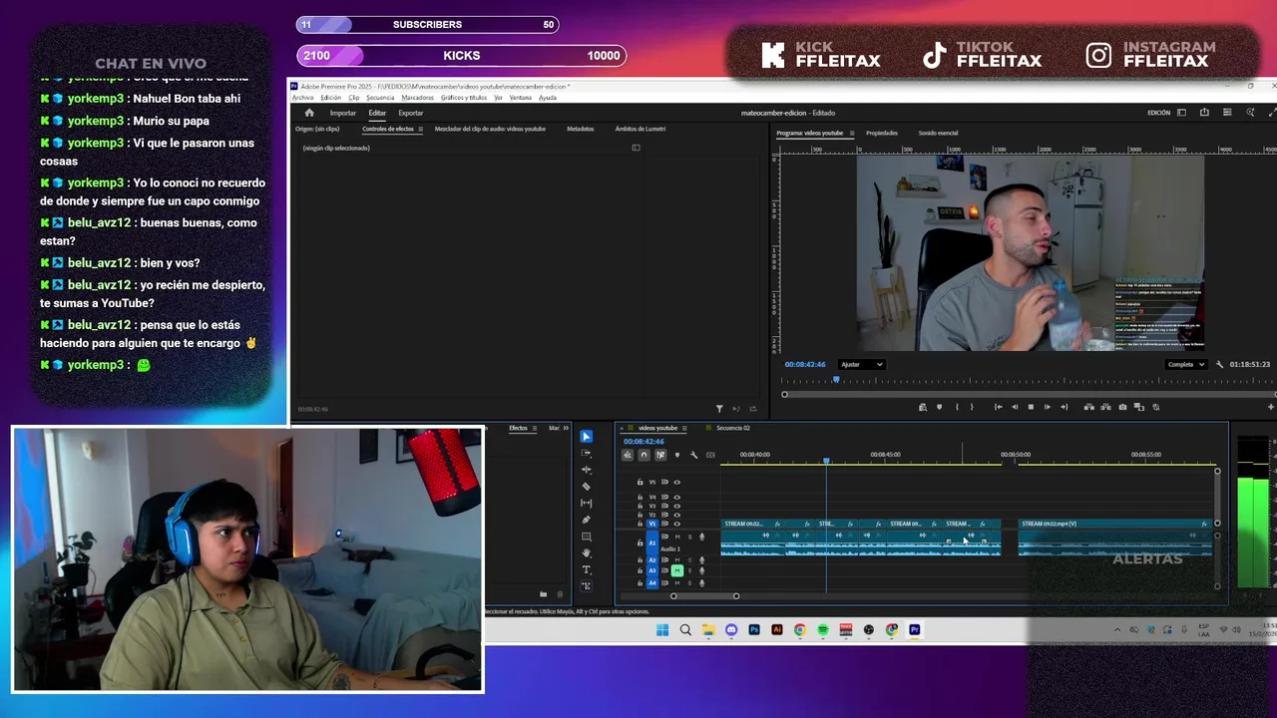Open the Archivo menu
The height and width of the screenshot is (718, 1277).
tap(302, 98)
